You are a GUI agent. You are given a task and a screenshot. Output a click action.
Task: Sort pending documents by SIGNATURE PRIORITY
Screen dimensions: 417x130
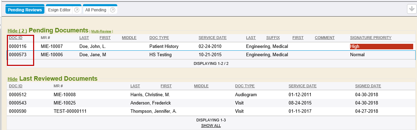pyautogui.click(x=370, y=38)
